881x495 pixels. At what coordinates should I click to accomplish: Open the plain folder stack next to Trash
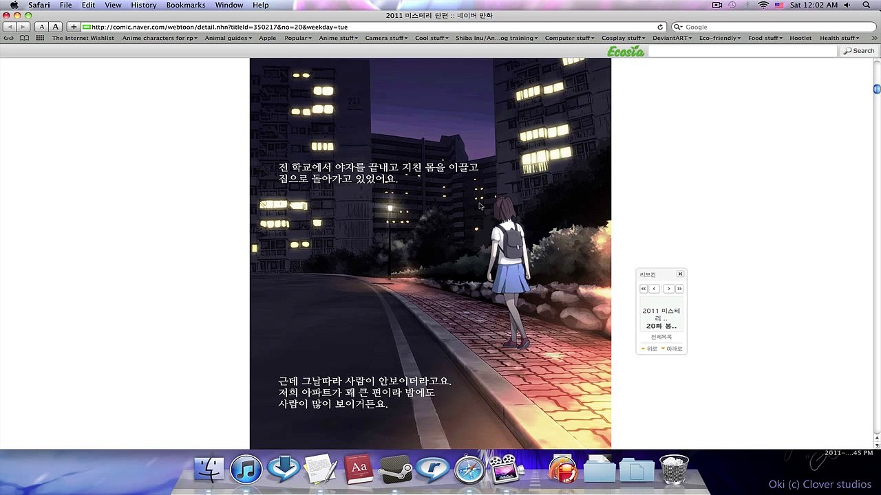(x=637, y=470)
